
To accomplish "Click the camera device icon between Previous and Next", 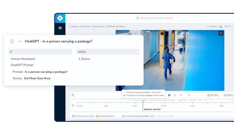I will tap(221, 26).
